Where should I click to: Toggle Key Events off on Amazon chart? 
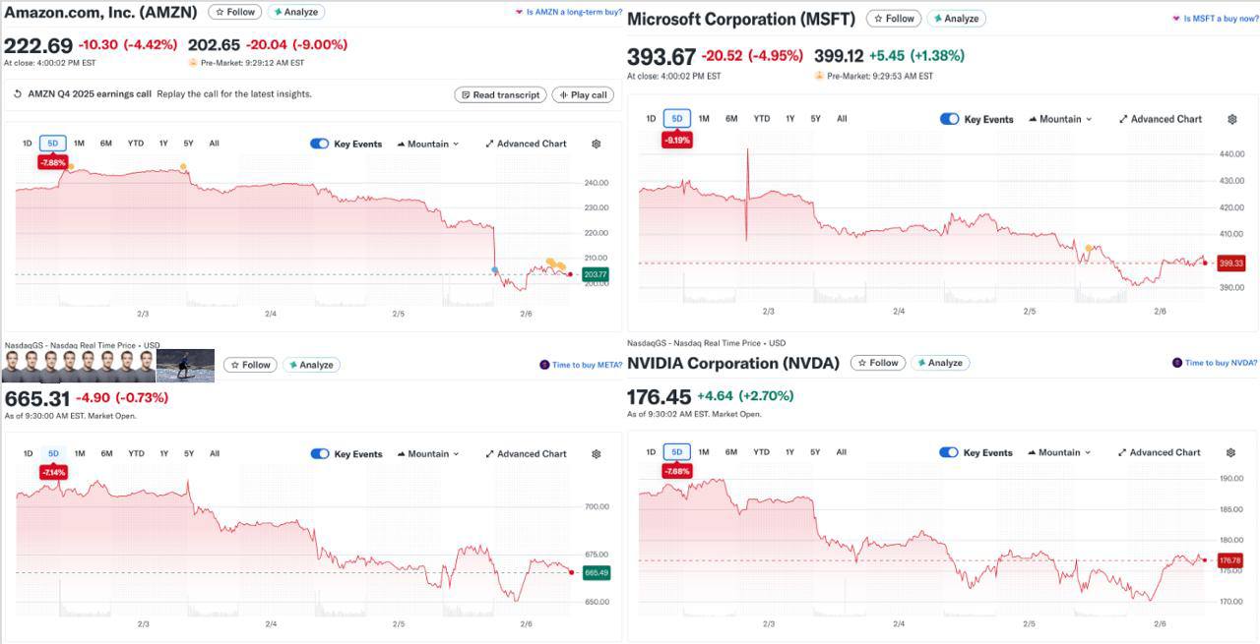point(319,144)
